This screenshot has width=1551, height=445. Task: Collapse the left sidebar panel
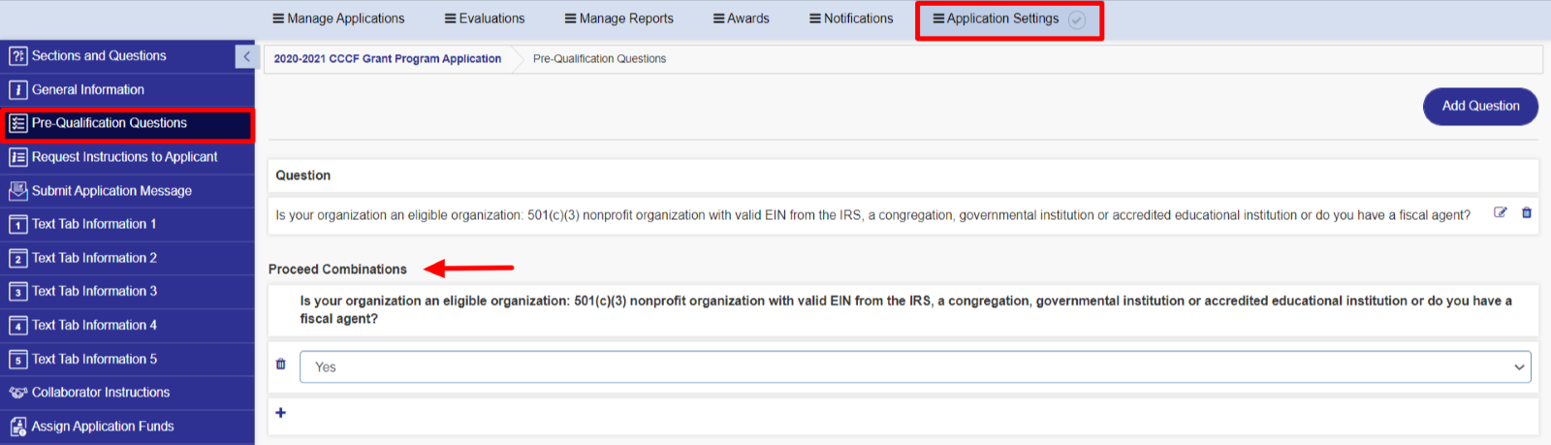(246, 57)
